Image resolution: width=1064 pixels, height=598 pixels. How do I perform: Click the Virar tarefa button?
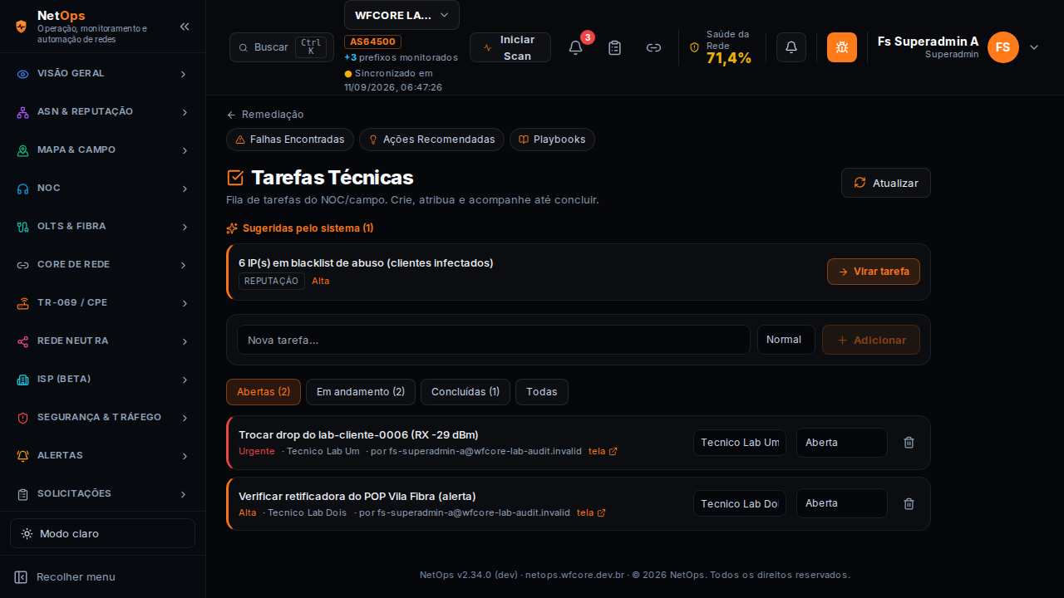coord(874,272)
